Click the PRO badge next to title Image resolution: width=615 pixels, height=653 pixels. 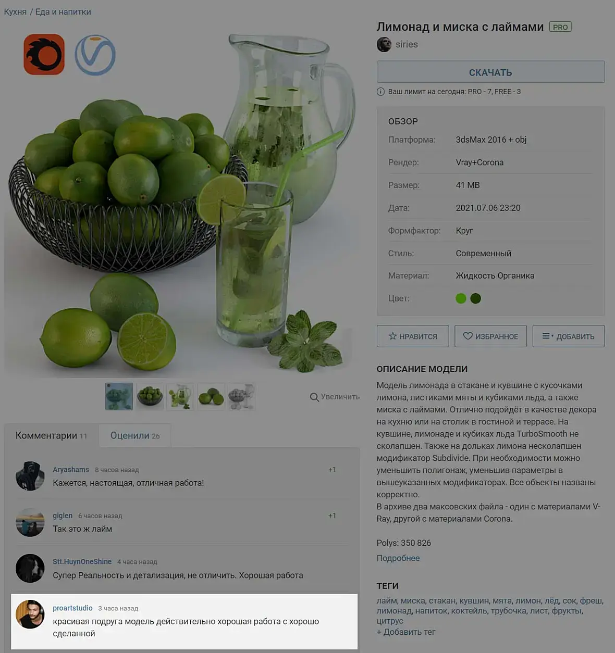560,27
